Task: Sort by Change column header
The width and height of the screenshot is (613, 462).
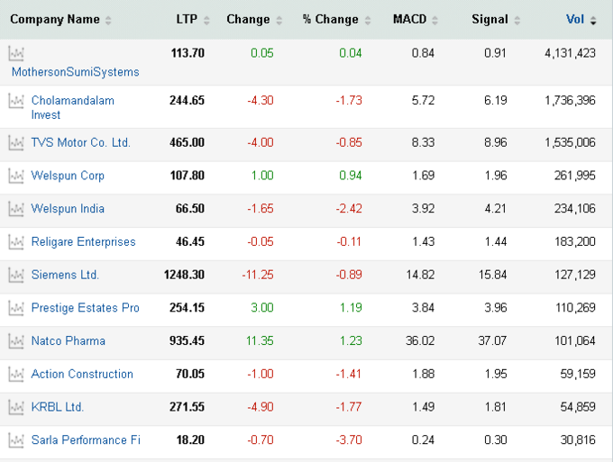Action: pos(254,20)
